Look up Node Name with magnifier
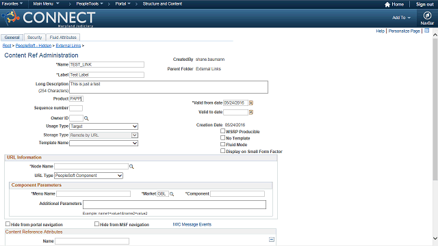438x246 pixels. click(x=131, y=167)
